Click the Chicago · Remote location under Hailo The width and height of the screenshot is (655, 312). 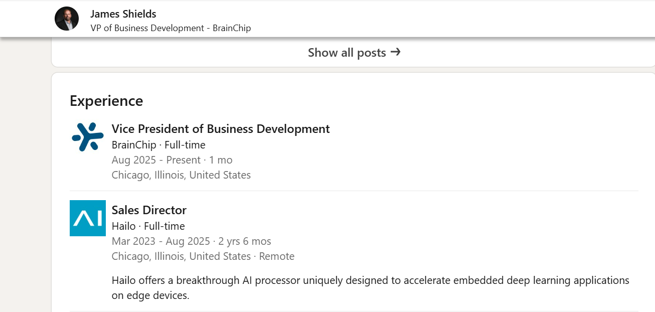[x=203, y=256]
